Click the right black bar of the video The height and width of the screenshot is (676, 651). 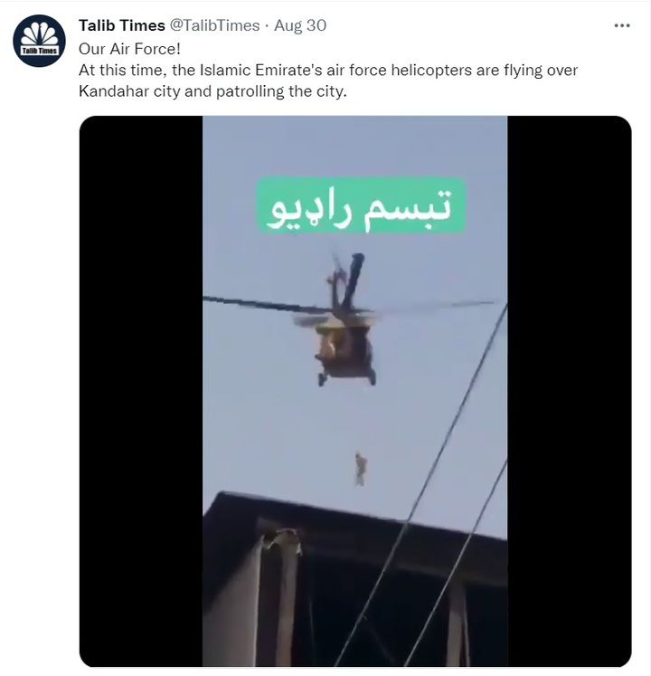coord(569,391)
